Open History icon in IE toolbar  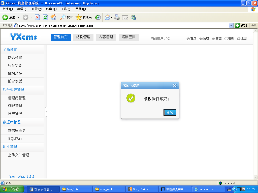pyautogui.click(x=98, y=17)
